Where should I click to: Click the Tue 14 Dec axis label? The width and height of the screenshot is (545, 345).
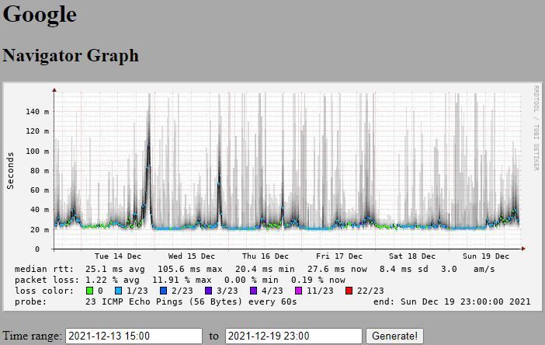118,256
